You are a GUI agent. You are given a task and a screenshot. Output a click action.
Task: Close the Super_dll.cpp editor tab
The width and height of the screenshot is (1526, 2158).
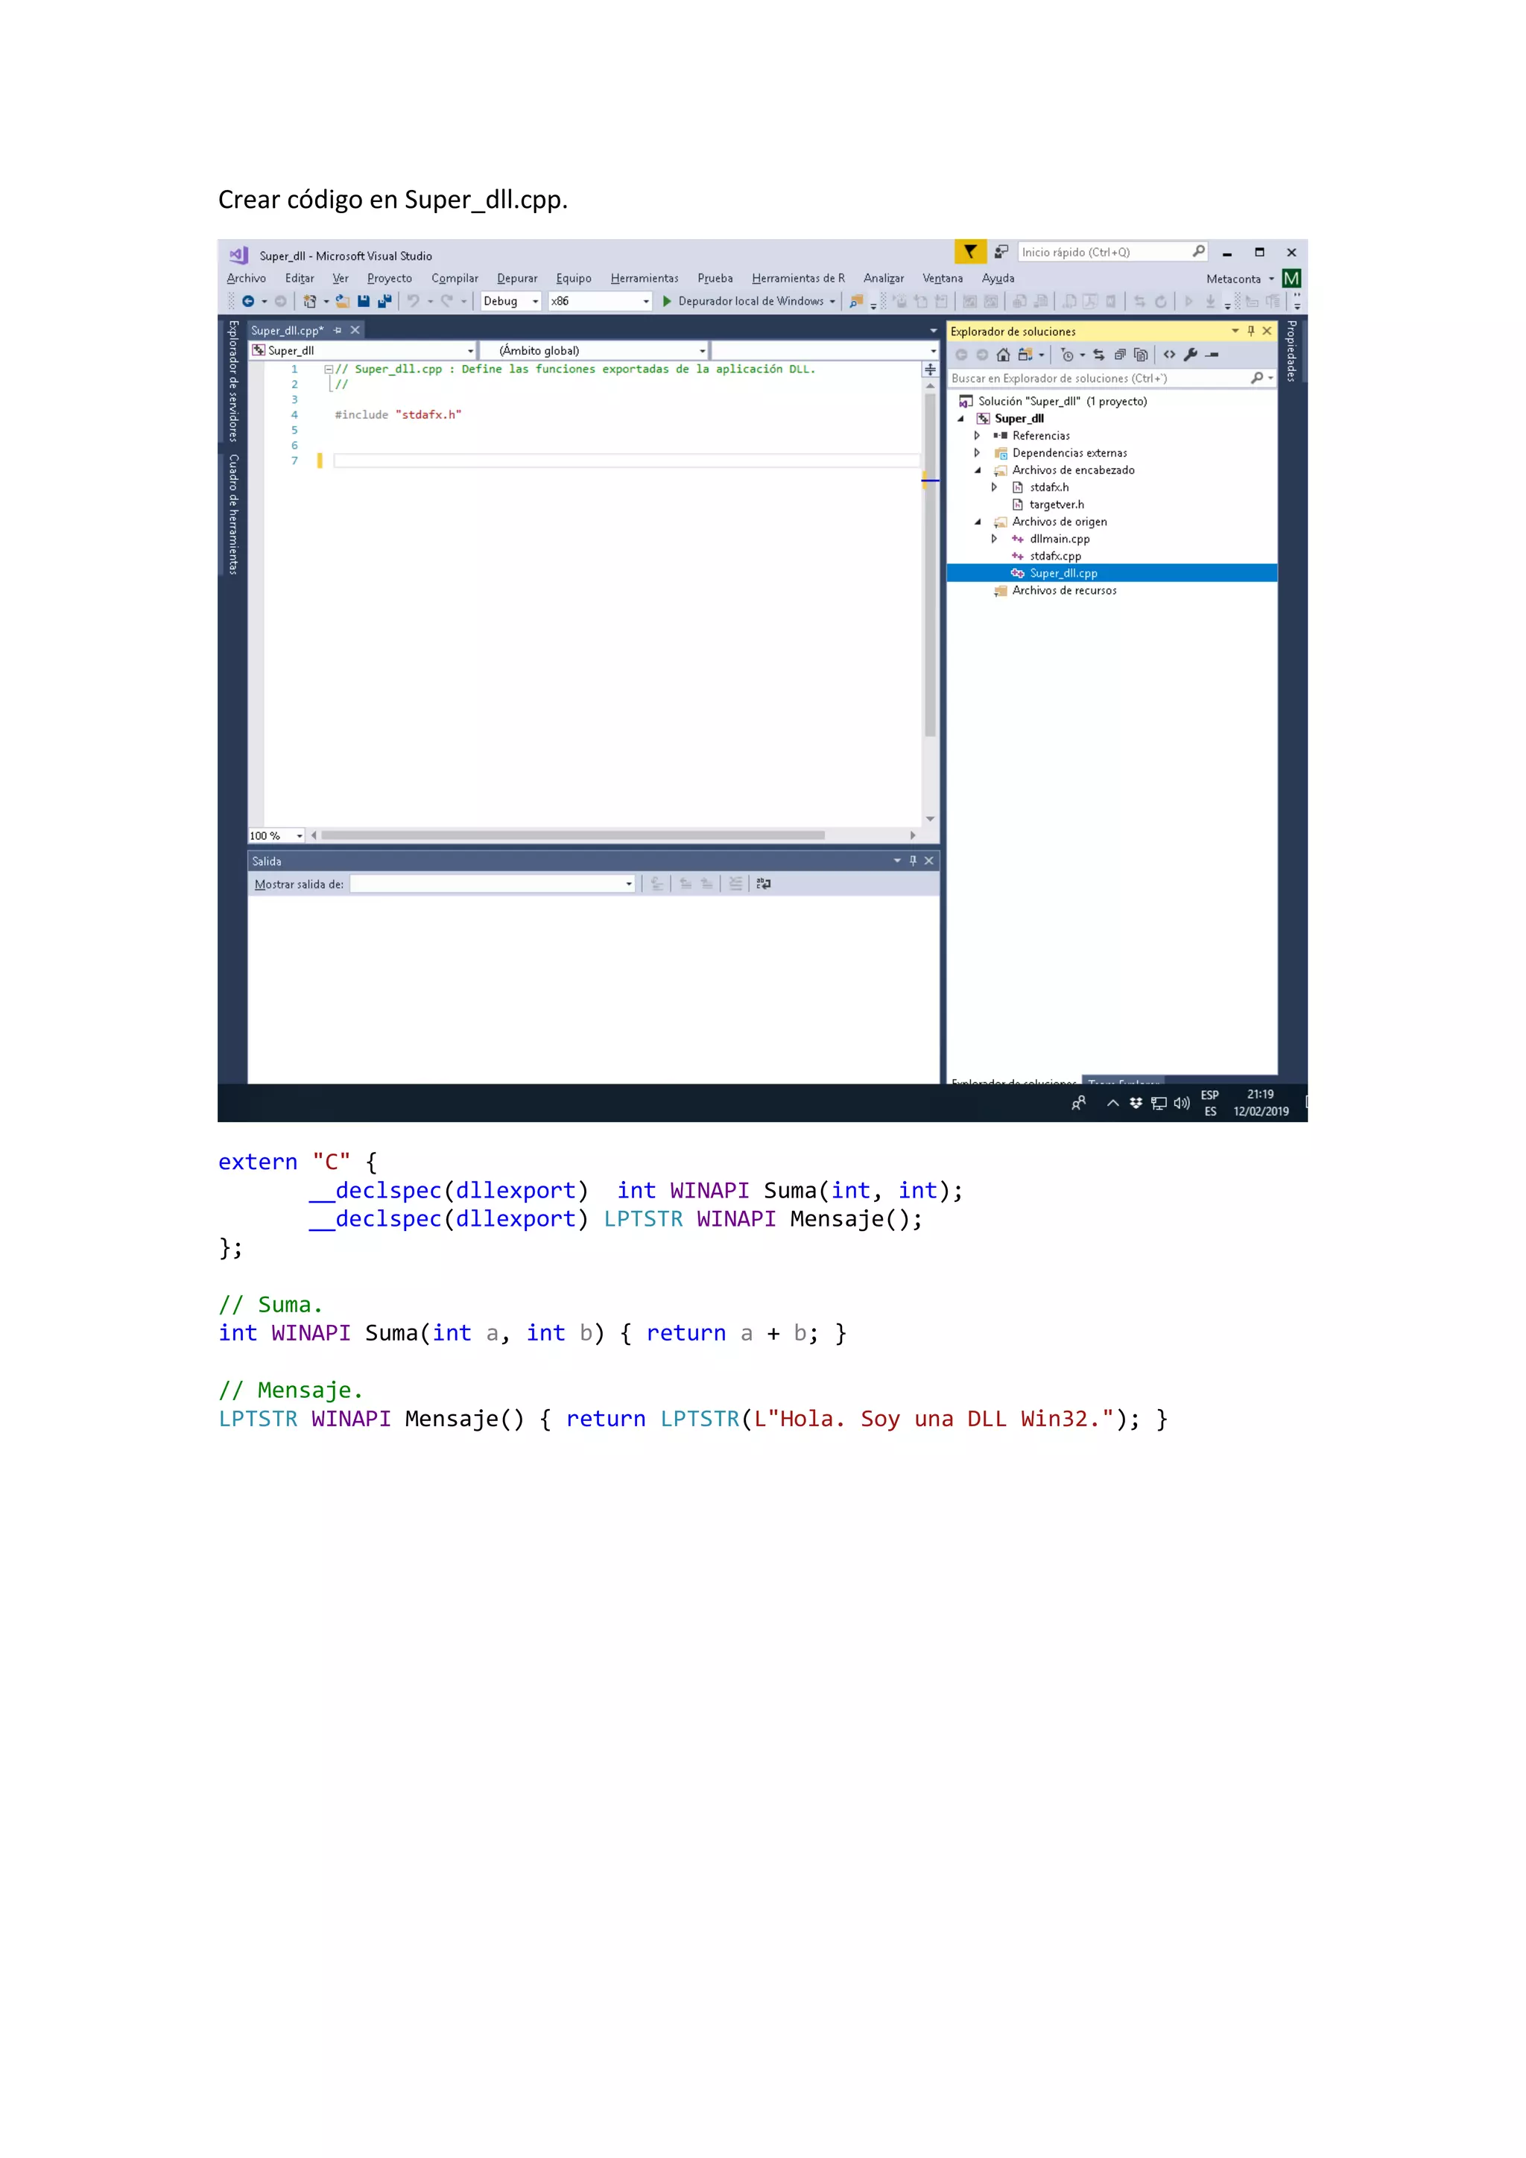(355, 330)
